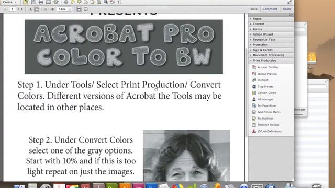335x188 pixels.
Task: Click the zoom percentage field showing 144%
Action: pyautogui.click(x=62, y=9)
